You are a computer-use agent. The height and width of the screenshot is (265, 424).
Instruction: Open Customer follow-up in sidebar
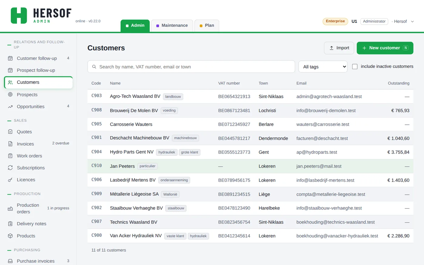pyautogui.click(x=38, y=58)
